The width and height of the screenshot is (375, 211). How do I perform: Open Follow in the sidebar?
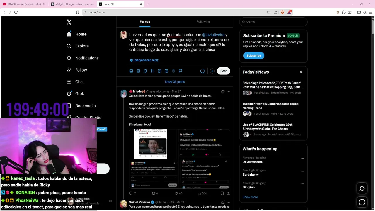pyautogui.click(x=77, y=70)
